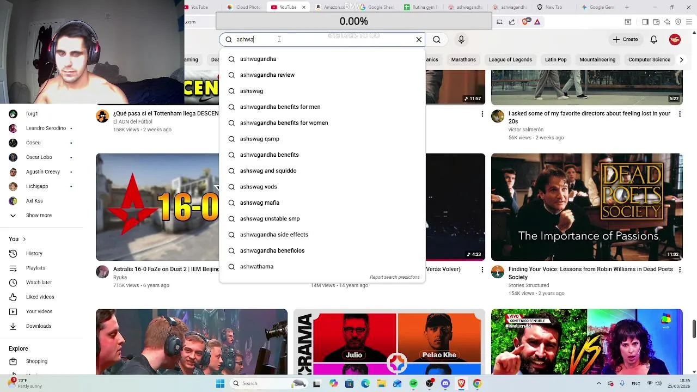
Task: Open Your videos in the sidebar
Action: tap(39, 311)
